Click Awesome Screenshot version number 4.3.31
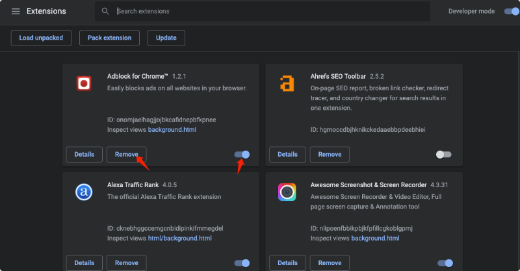Viewport: 520px width, 271px height. click(x=439, y=185)
